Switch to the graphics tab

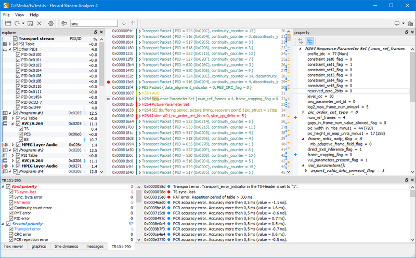click(x=38, y=247)
